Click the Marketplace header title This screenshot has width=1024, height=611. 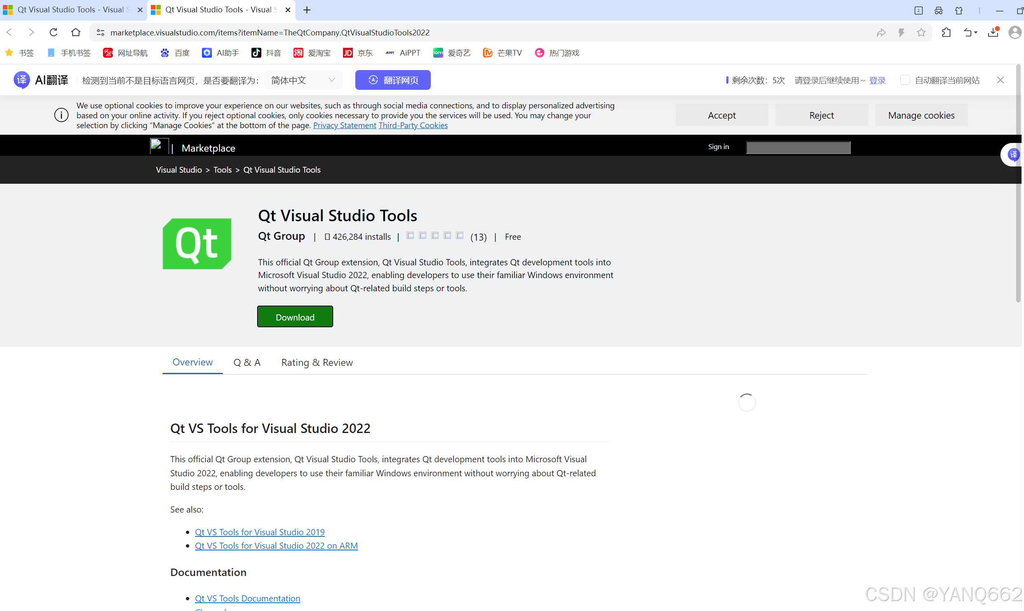208,148
